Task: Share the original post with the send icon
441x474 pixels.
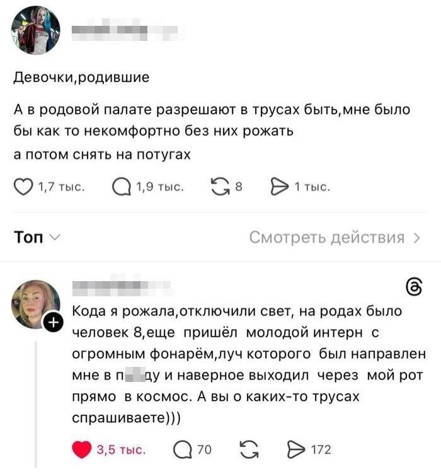Action: coord(279,187)
